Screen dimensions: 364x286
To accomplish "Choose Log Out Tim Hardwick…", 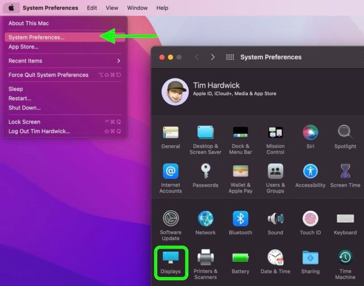I will click(64, 132).
